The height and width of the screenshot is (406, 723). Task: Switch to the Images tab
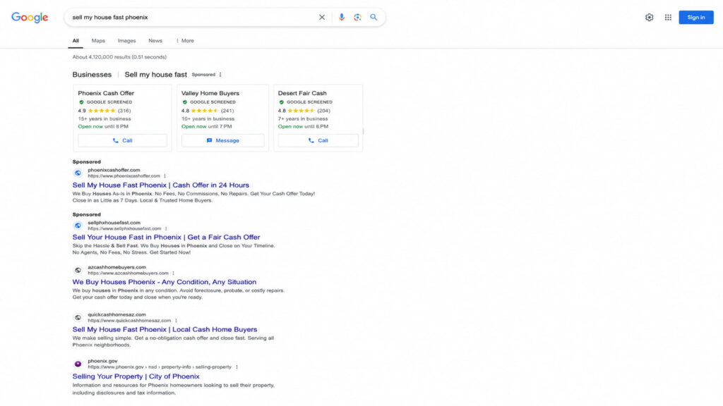tap(126, 41)
